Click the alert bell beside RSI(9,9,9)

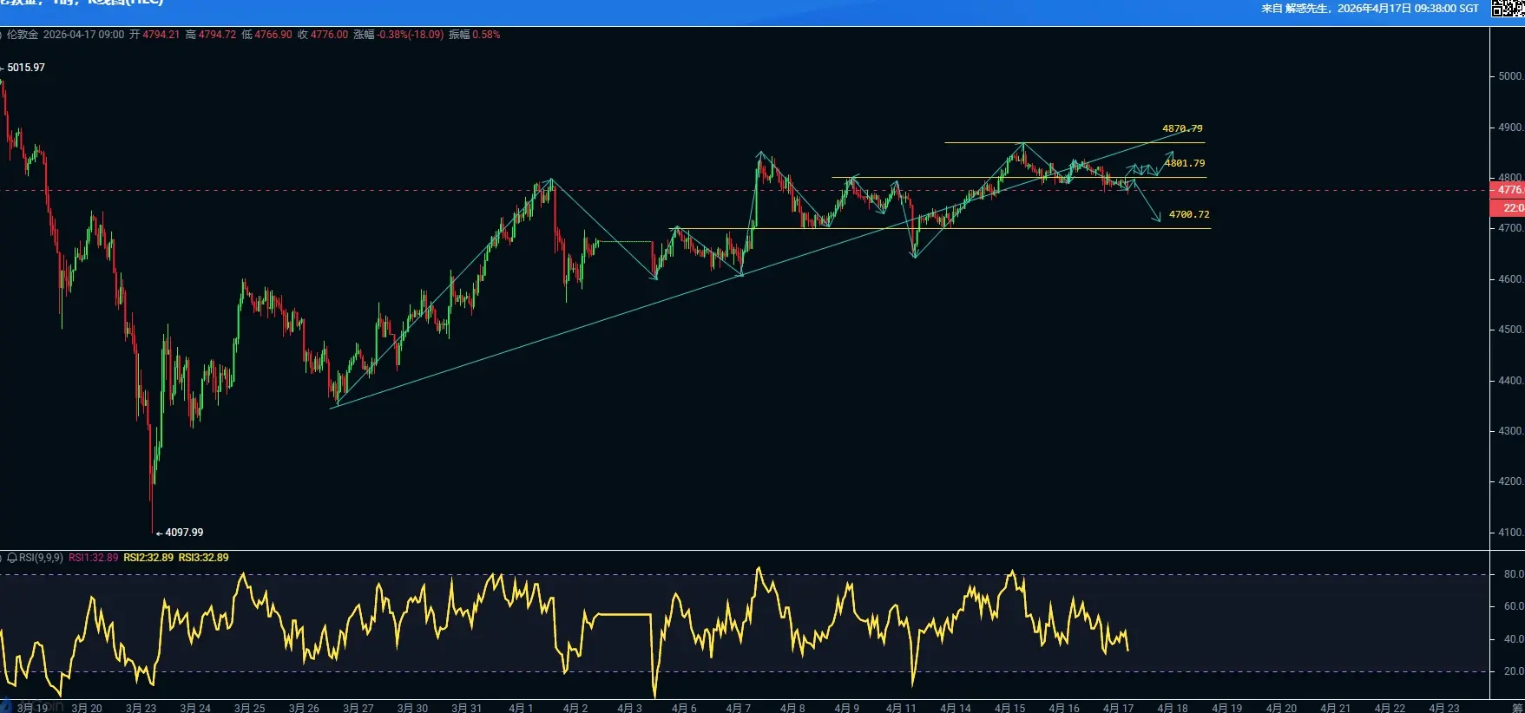click(x=12, y=558)
